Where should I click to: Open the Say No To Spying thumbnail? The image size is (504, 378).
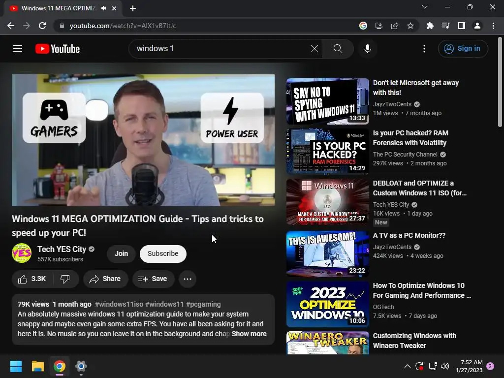tap(327, 101)
